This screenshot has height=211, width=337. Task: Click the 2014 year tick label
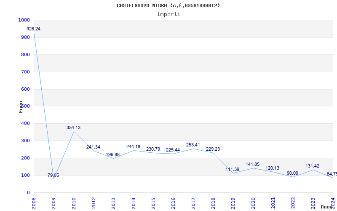[x=134, y=203]
